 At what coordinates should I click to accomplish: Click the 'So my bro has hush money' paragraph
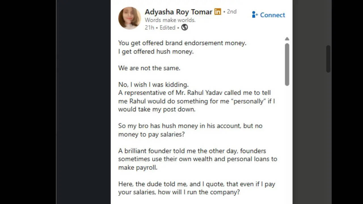(x=190, y=130)
